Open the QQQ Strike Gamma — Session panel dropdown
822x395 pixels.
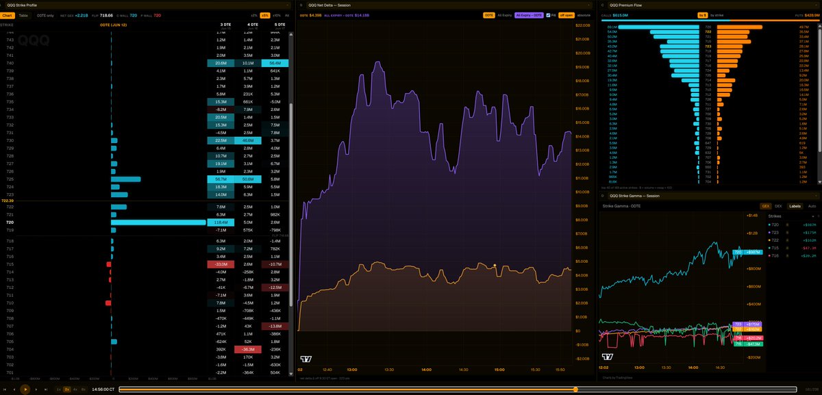pyautogui.click(x=714, y=196)
